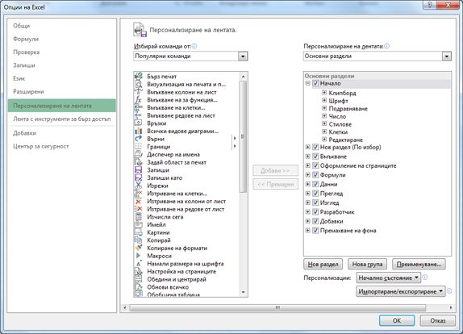This screenshot has width=463, height=334.
Task: Click the commands list scroll-down arrow
Action: point(243,292)
